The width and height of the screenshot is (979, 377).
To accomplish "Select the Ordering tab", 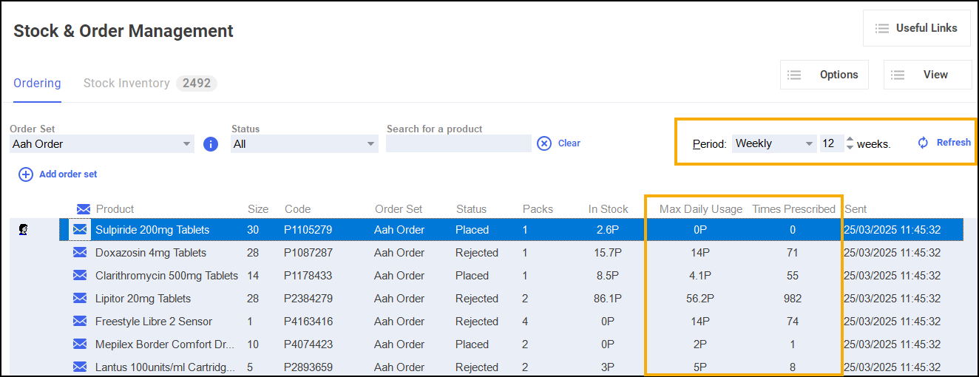I will click(37, 84).
